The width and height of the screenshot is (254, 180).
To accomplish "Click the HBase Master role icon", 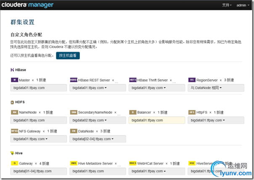I will click(14, 80).
